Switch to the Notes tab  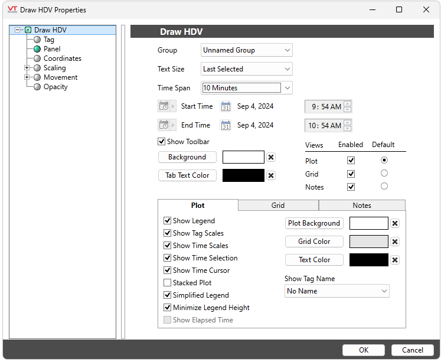click(362, 206)
